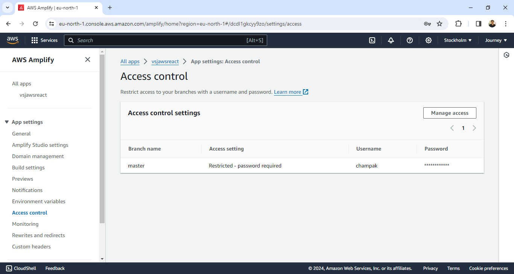Open Environment variables page
514x274 pixels.
[x=39, y=201]
